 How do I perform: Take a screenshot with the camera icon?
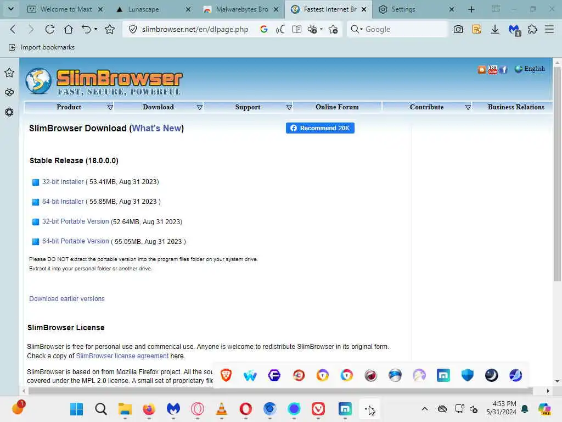pos(458,30)
